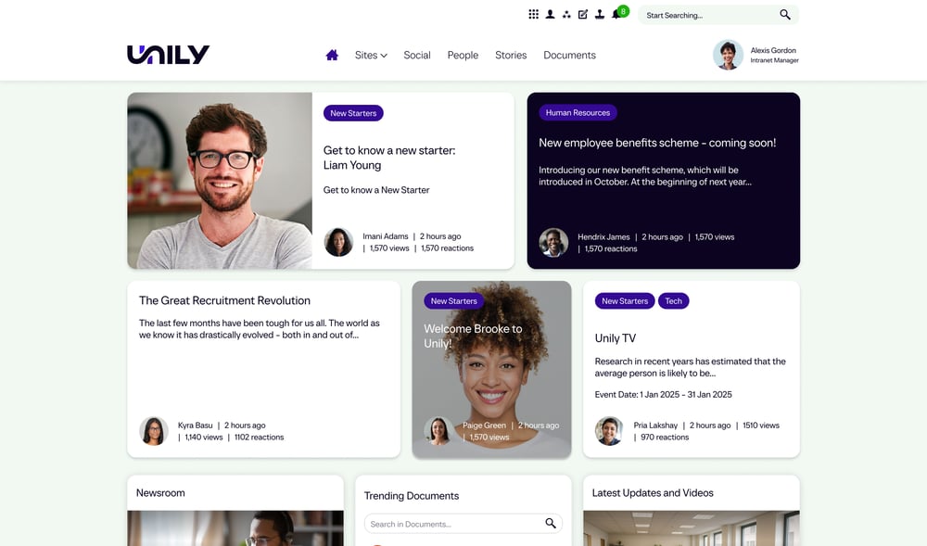Open the People menu item
The image size is (927, 546).
[x=463, y=55]
